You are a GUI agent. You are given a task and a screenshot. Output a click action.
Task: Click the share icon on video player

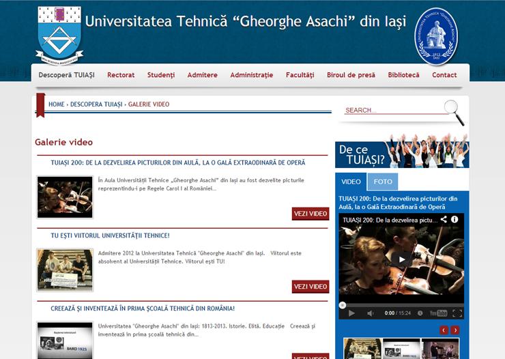point(444,219)
